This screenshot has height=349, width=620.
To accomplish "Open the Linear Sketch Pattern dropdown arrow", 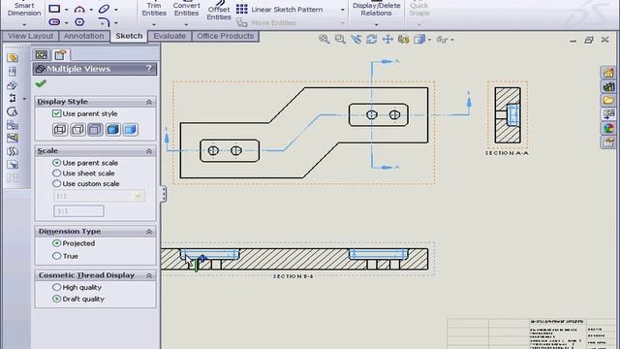I will tap(342, 10).
